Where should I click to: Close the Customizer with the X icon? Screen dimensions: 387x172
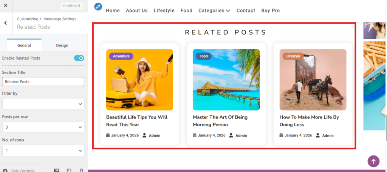6,6
